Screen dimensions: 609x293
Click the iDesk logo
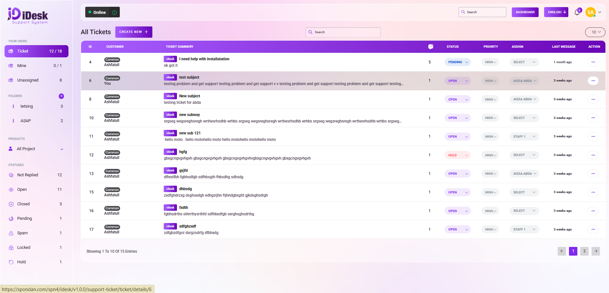pyautogui.click(x=28, y=15)
